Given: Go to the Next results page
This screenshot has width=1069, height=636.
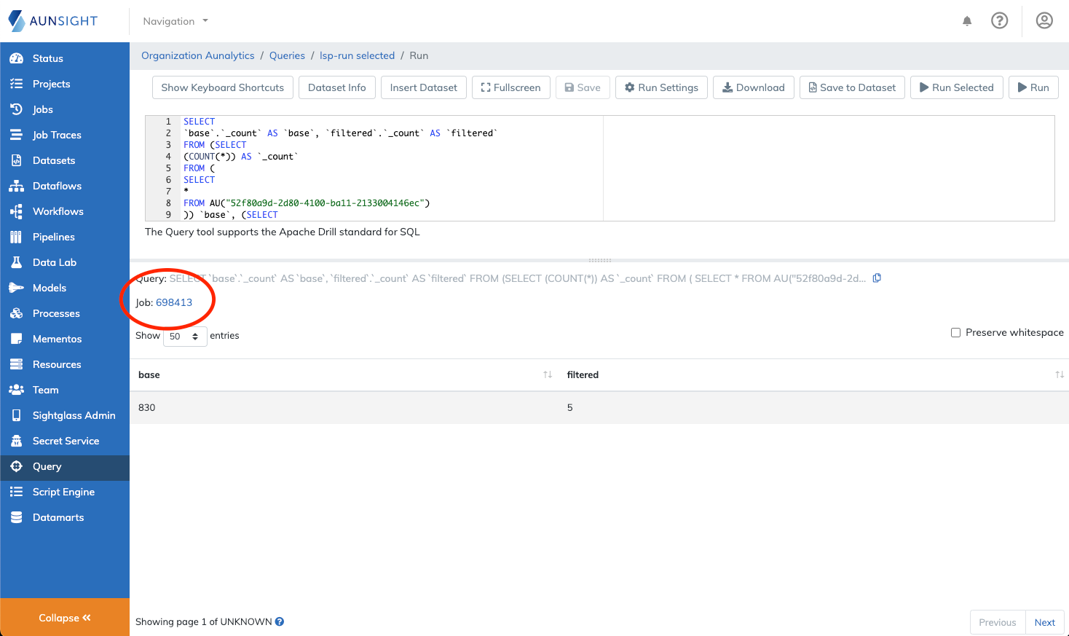Looking at the screenshot, I should 1044,621.
